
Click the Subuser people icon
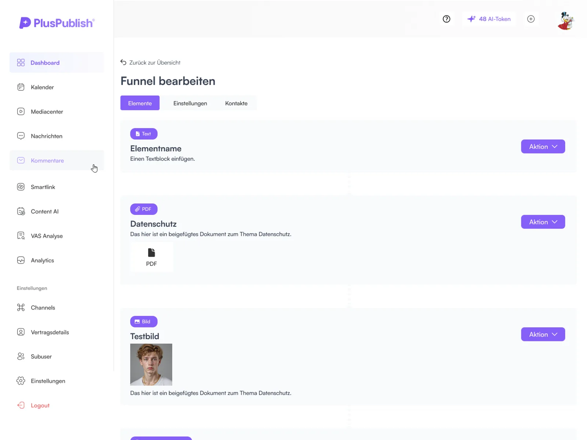point(21,356)
